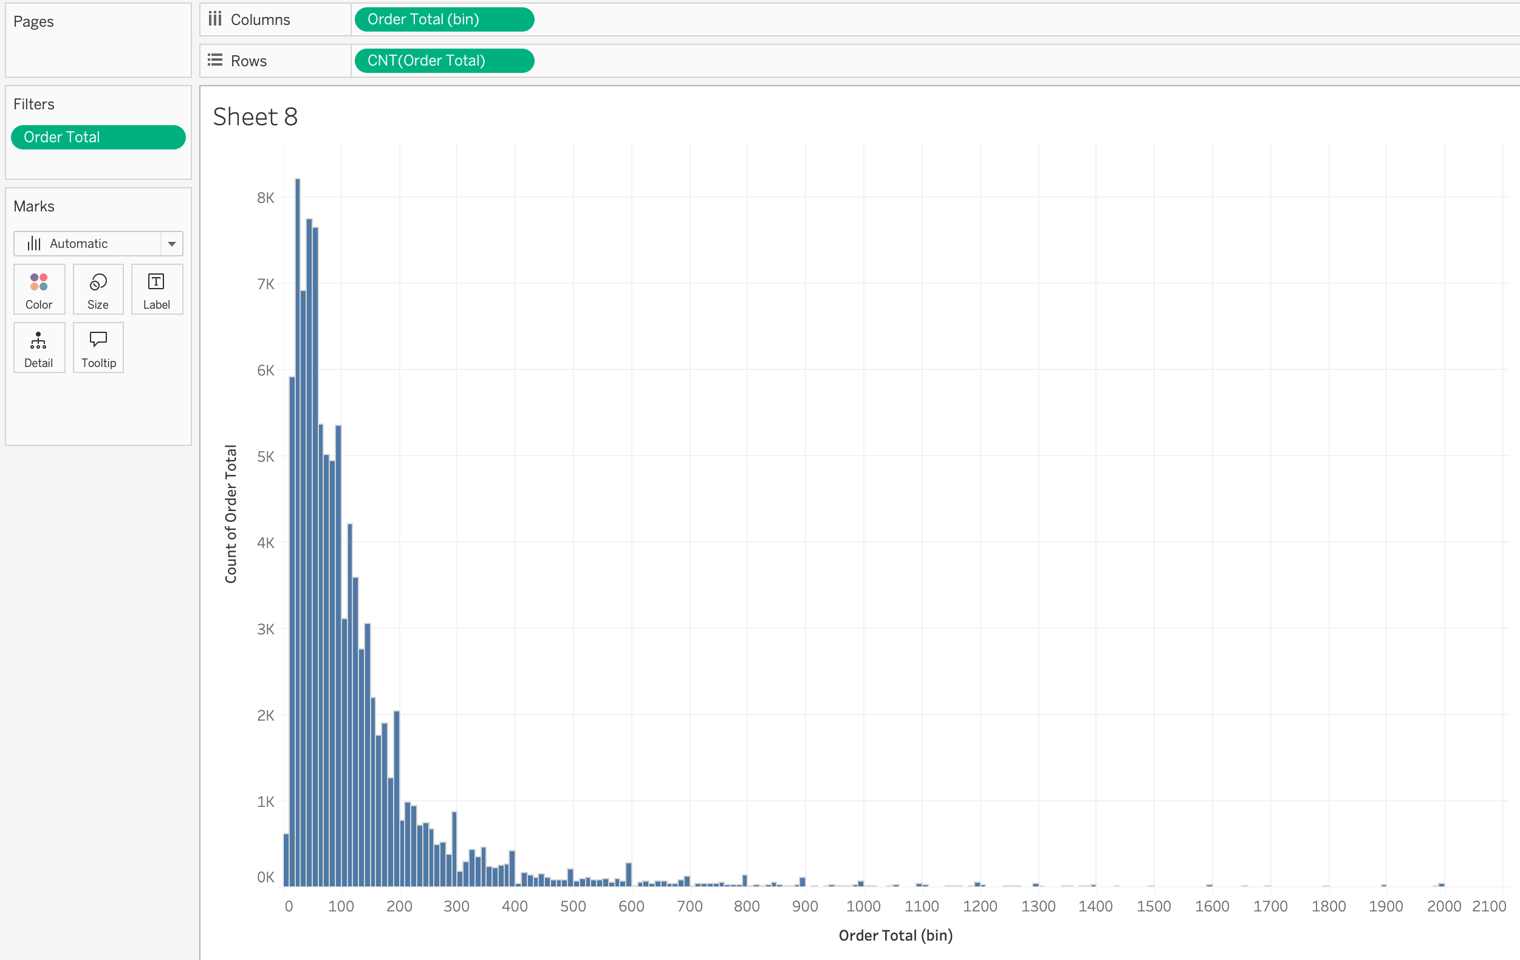Click the Rows shelf icon
This screenshot has height=960, width=1520.
tap(215, 60)
